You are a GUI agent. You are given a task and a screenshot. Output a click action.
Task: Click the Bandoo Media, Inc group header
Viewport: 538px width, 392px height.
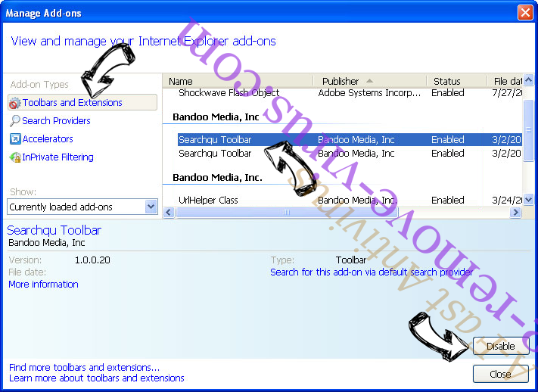coord(216,117)
